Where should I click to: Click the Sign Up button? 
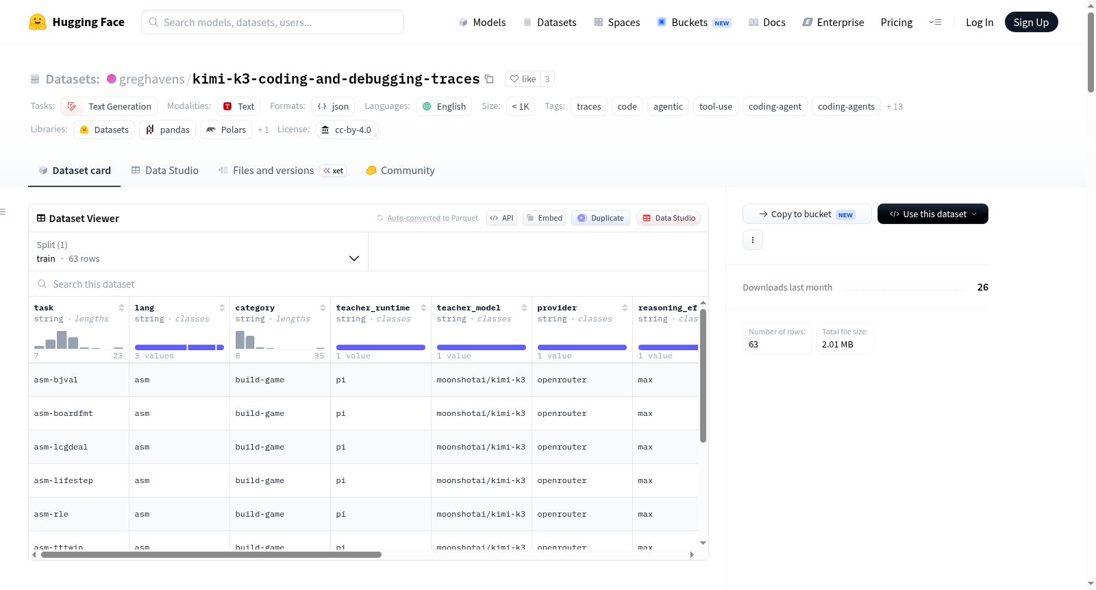pyautogui.click(x=1031, y=22)
